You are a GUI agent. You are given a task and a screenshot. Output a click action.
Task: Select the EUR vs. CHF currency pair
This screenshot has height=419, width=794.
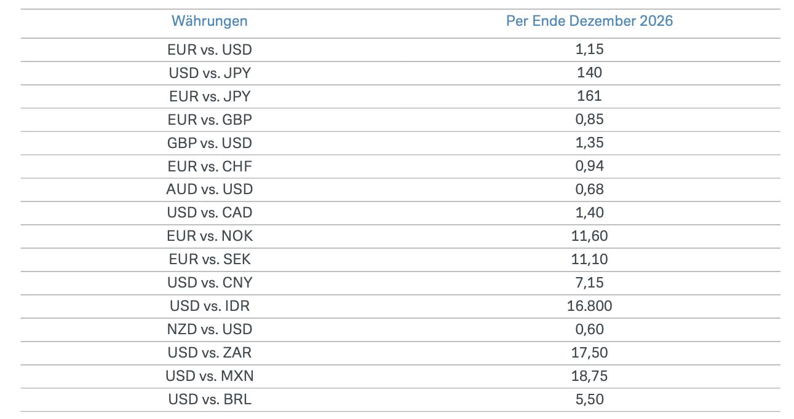209,166
